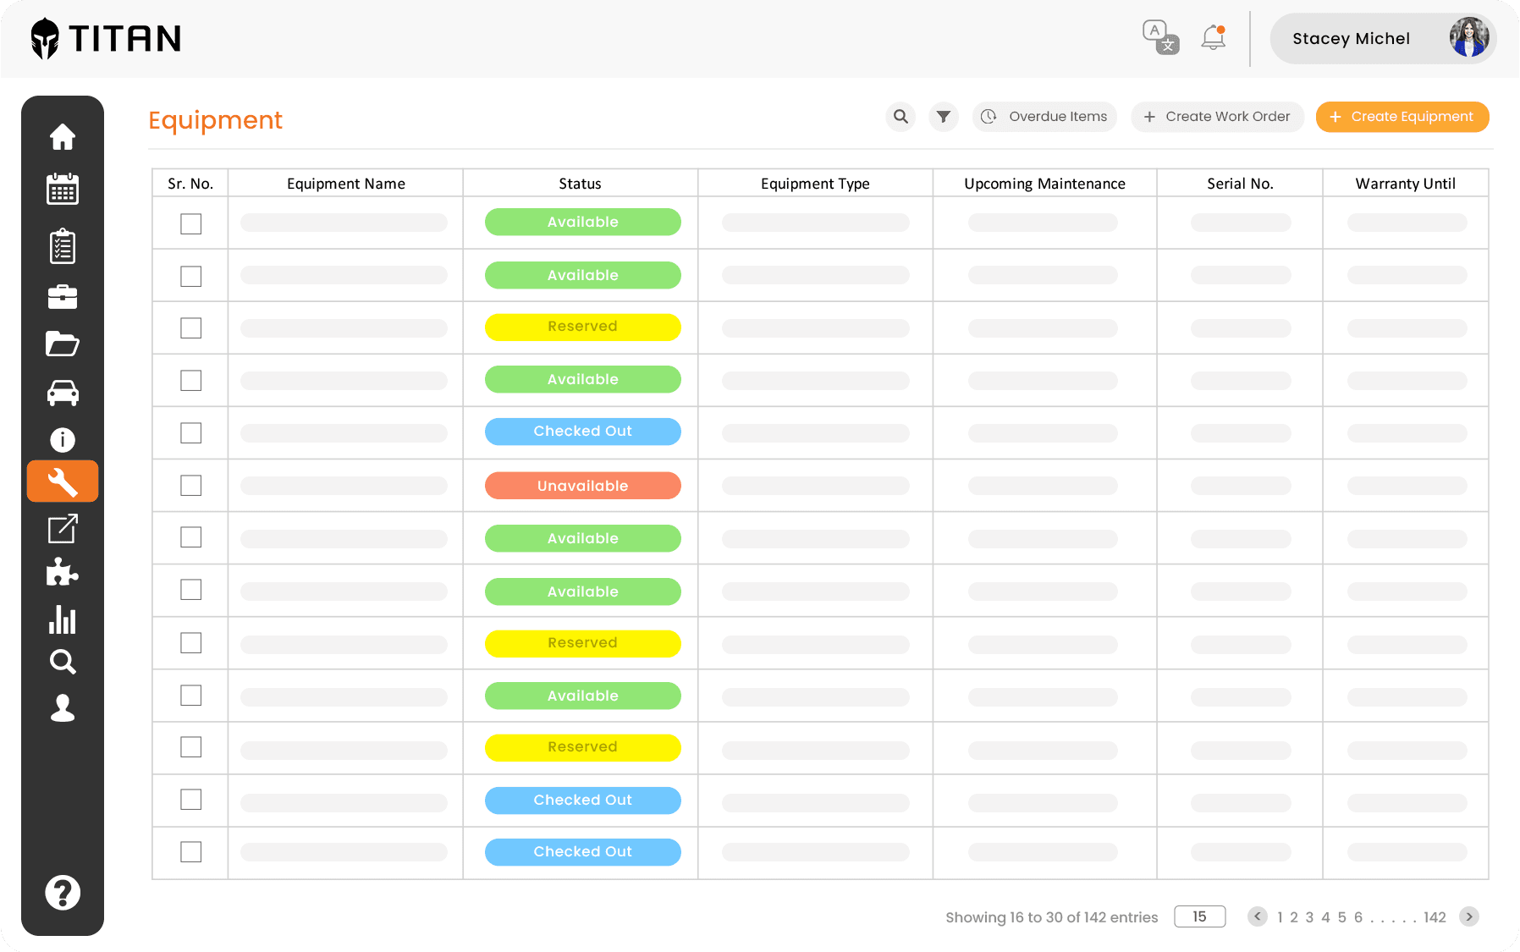Open notifications from the bell icon
The image size is (1520, 952).
[1212, 37]
